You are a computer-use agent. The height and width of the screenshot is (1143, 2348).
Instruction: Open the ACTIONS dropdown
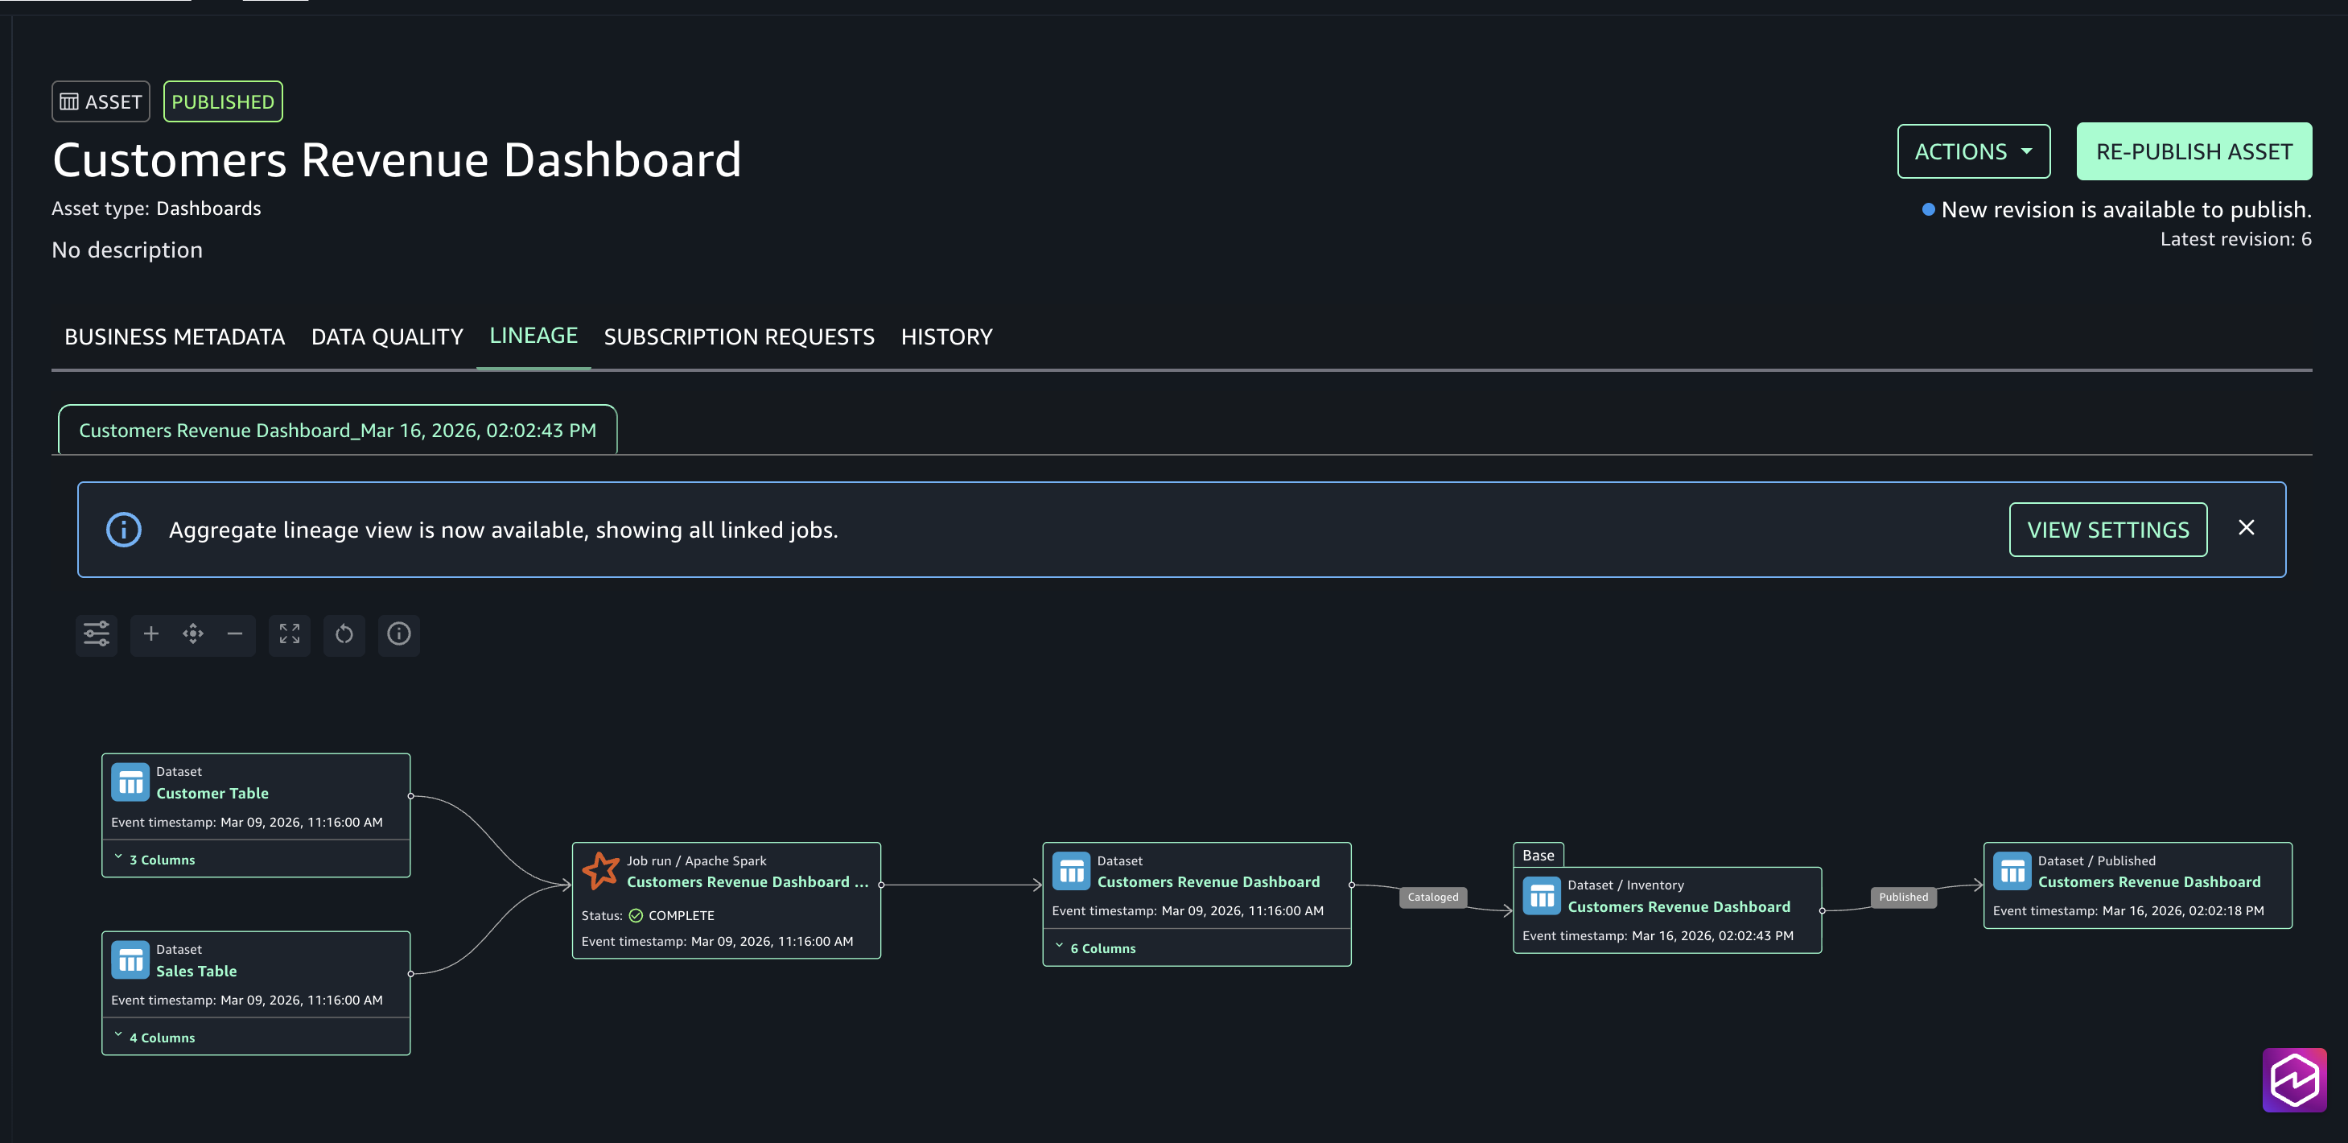1972,151
